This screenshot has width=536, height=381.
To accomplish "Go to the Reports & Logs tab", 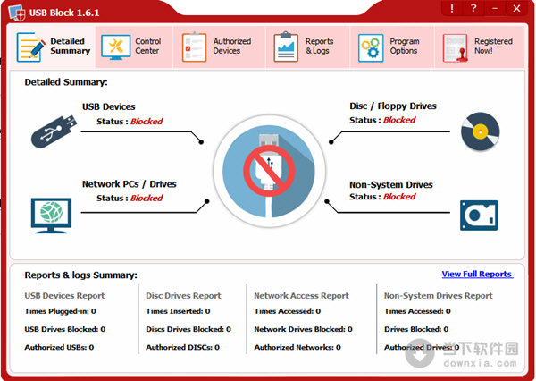I will [x=307, y=47].
